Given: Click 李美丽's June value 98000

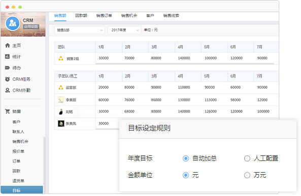Looking at the screenshot, I should [x=236, y=100].
